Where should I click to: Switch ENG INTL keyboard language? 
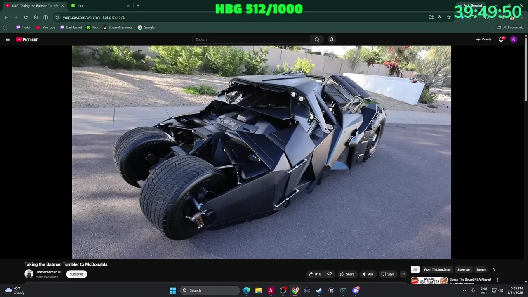484,290
